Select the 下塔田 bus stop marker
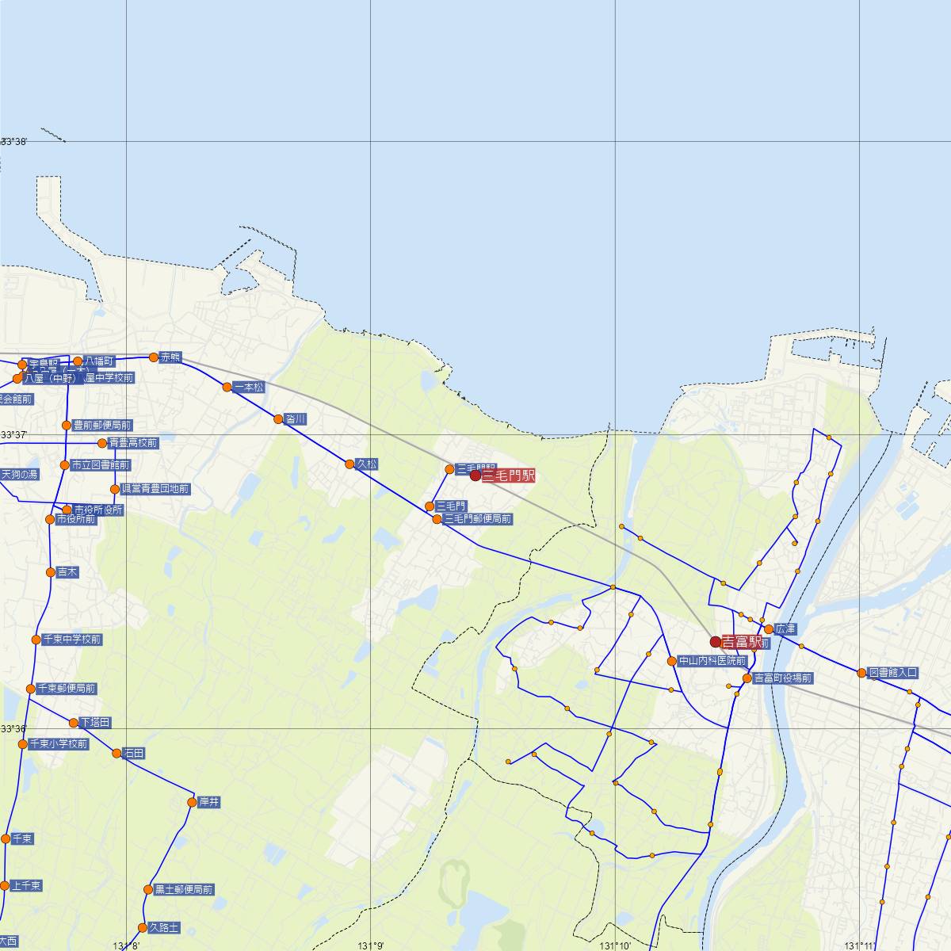This screenshot has height=951, width=951. [74, 723]
